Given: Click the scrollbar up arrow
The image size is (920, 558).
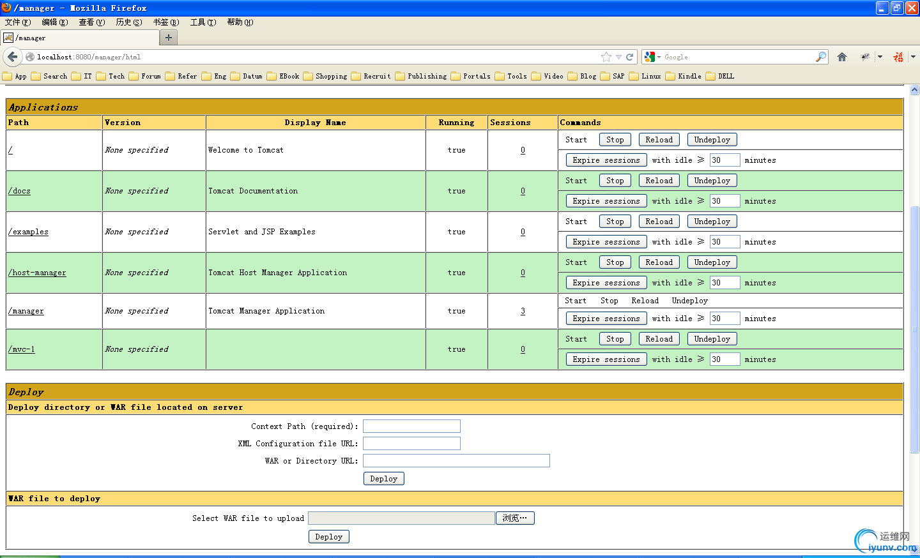Looking at the screenshot, I should pos(914,90).
